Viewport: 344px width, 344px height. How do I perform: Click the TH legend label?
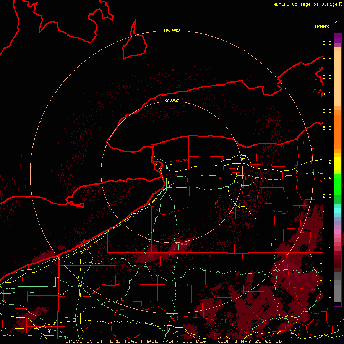[x=328, y=297]
